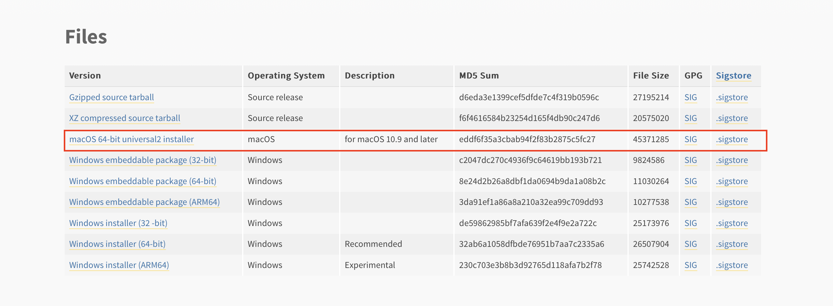The image size is (833, 306).
Task: Download Windows installer (32 -bit)
Action: (x=118, y=223)
